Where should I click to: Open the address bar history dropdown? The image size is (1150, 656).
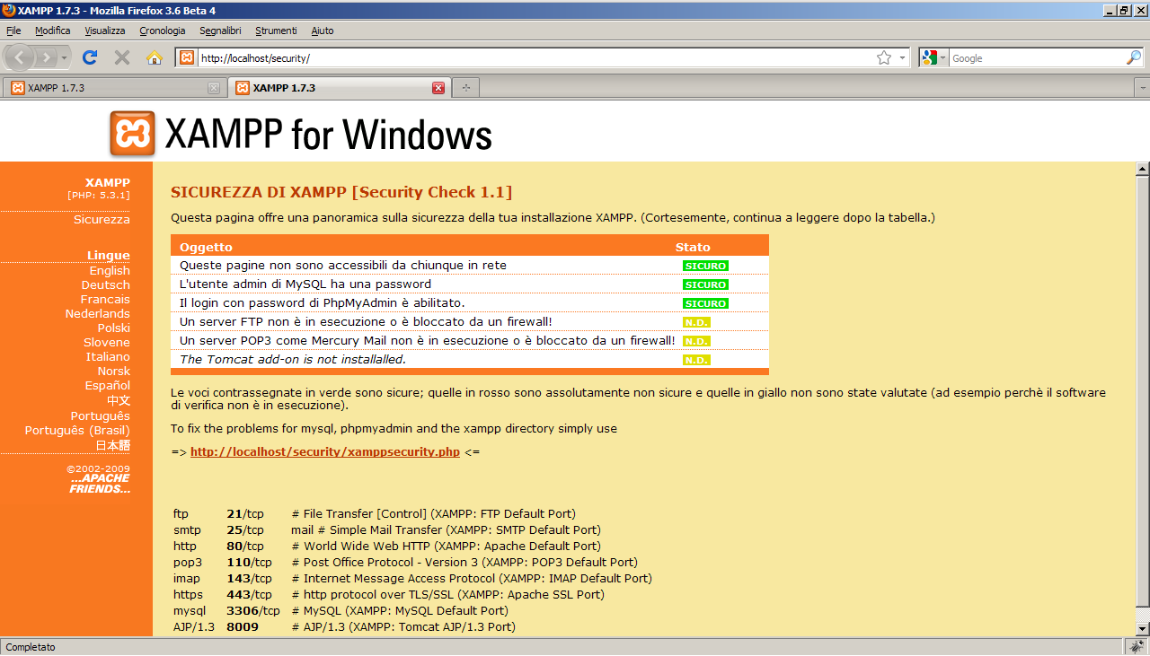pos(904,57)
